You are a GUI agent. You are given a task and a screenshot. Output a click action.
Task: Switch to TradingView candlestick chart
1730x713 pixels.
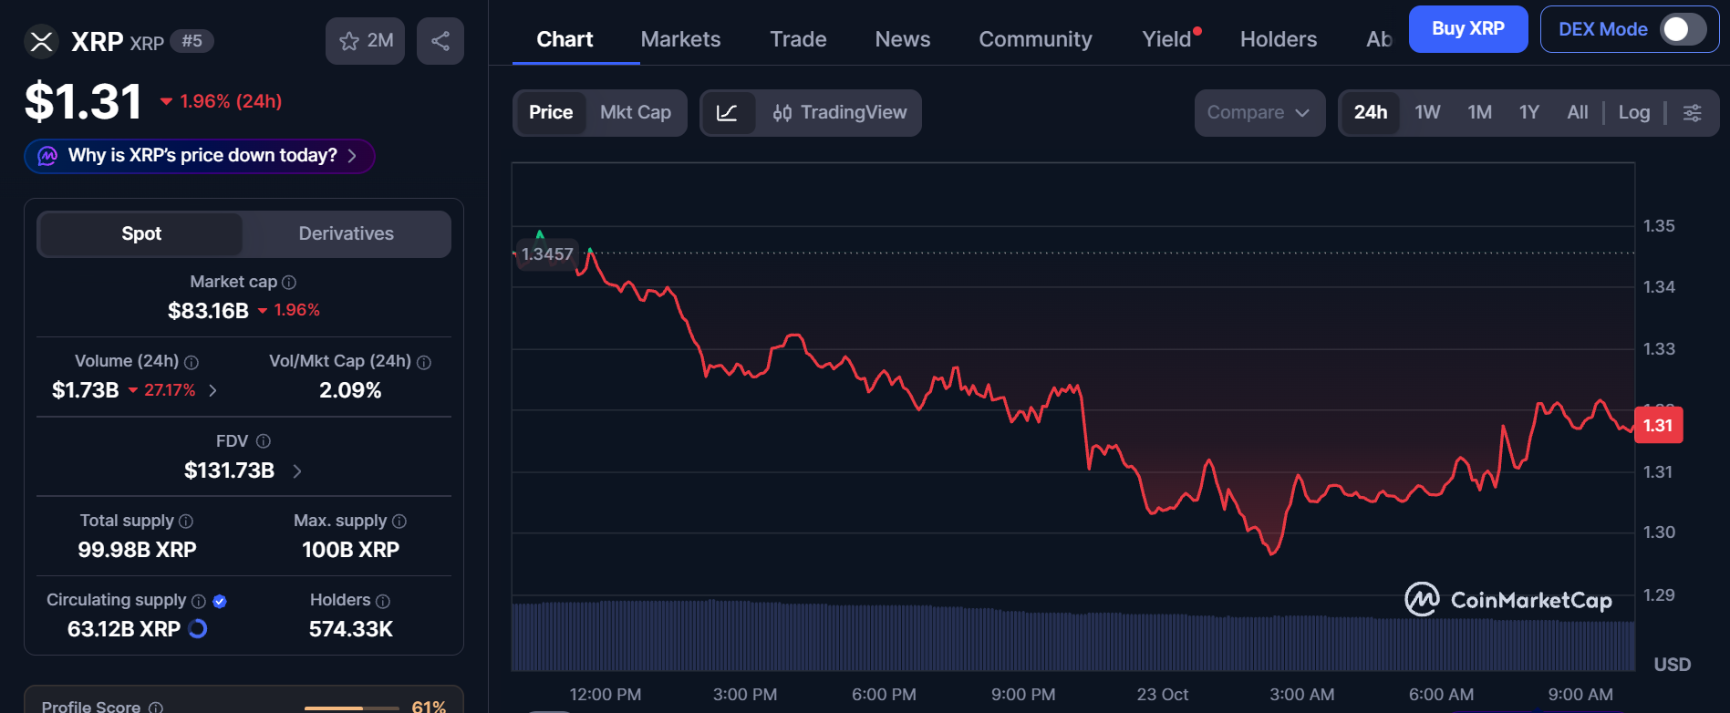click(x=839, y=113)
